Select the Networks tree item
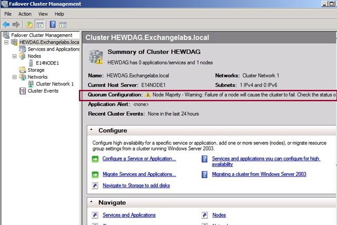Viewport: 337px width, 225px height. click(37, 77)
